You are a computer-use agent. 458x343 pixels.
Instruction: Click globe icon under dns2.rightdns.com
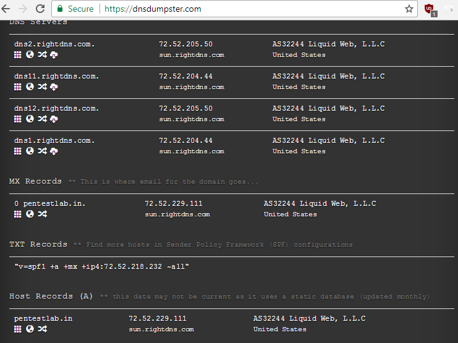[x=30, y=54]
